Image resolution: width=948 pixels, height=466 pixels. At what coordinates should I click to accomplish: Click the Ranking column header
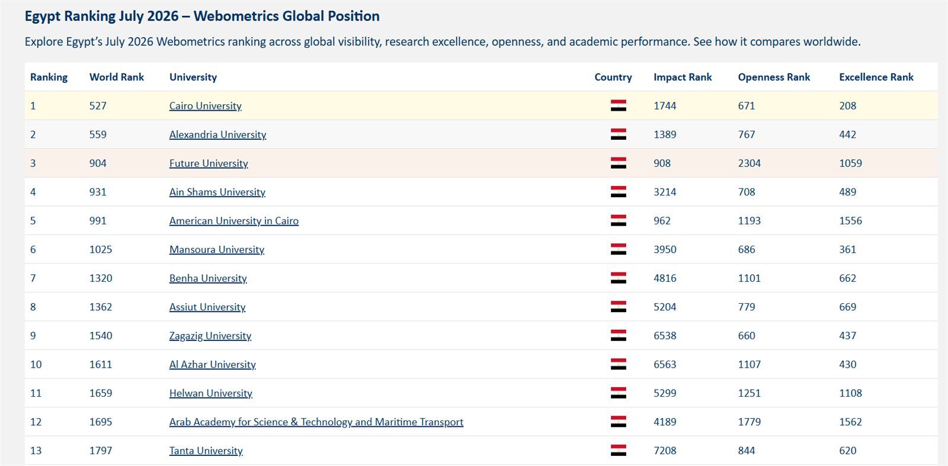pos(49,77)
